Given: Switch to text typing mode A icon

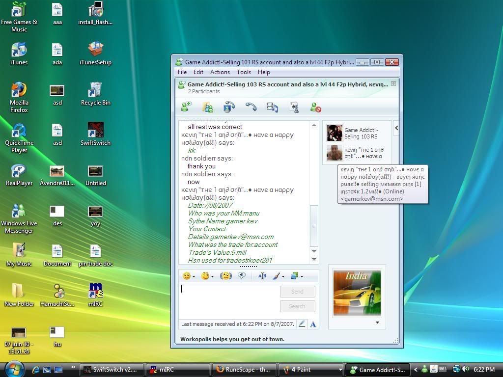Looking at the screenshot, I should 313,324.
